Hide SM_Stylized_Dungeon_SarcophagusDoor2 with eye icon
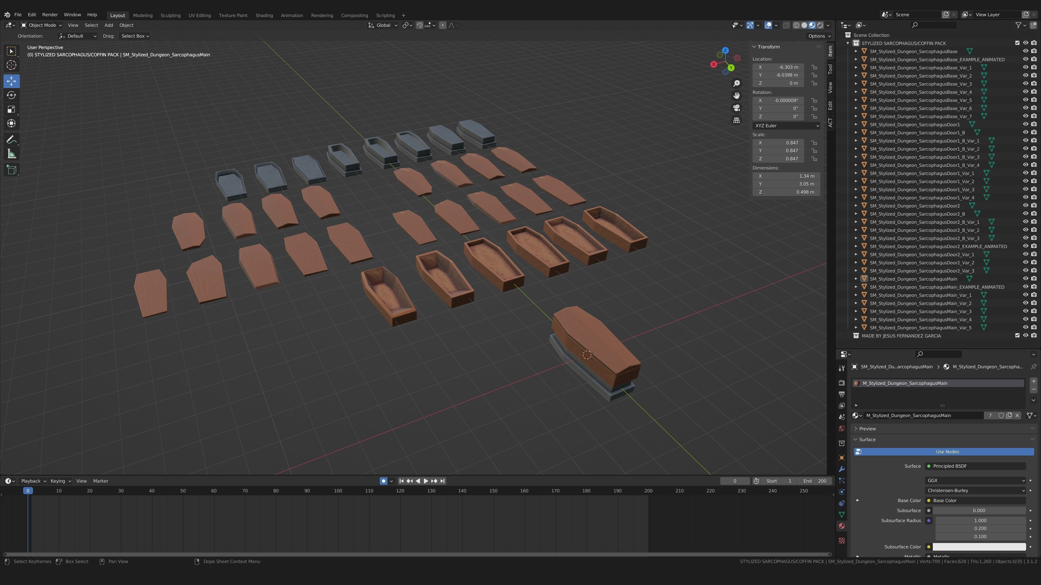 1025,206
